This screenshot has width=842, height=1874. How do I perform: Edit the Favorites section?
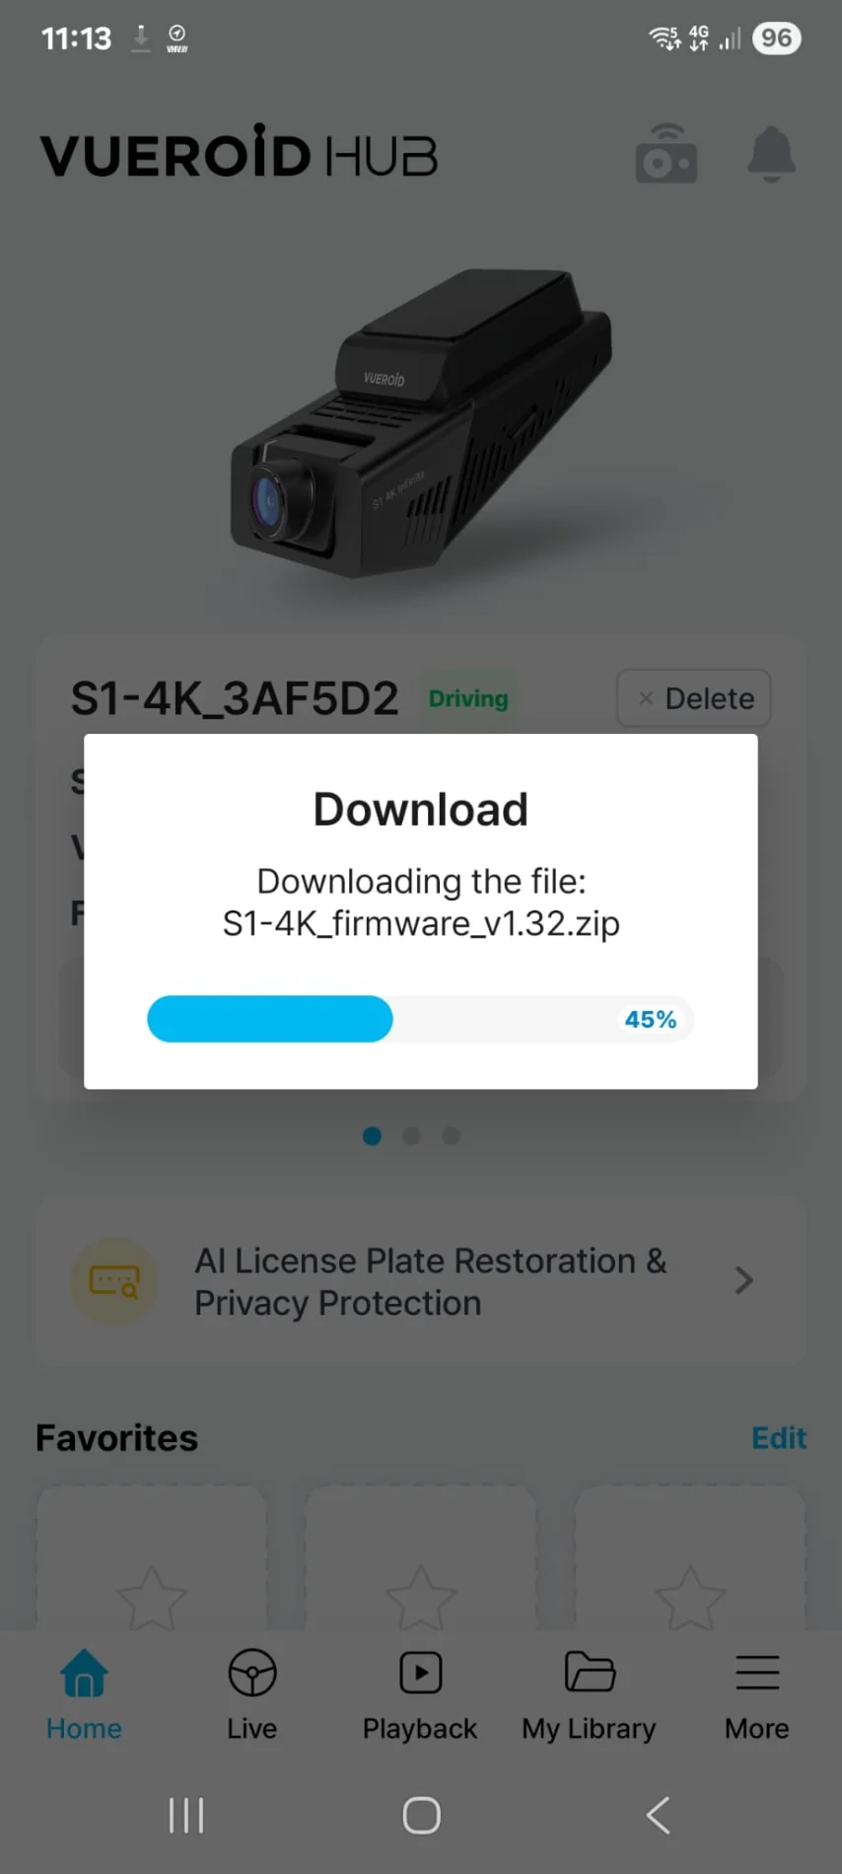pos(779,1438)
